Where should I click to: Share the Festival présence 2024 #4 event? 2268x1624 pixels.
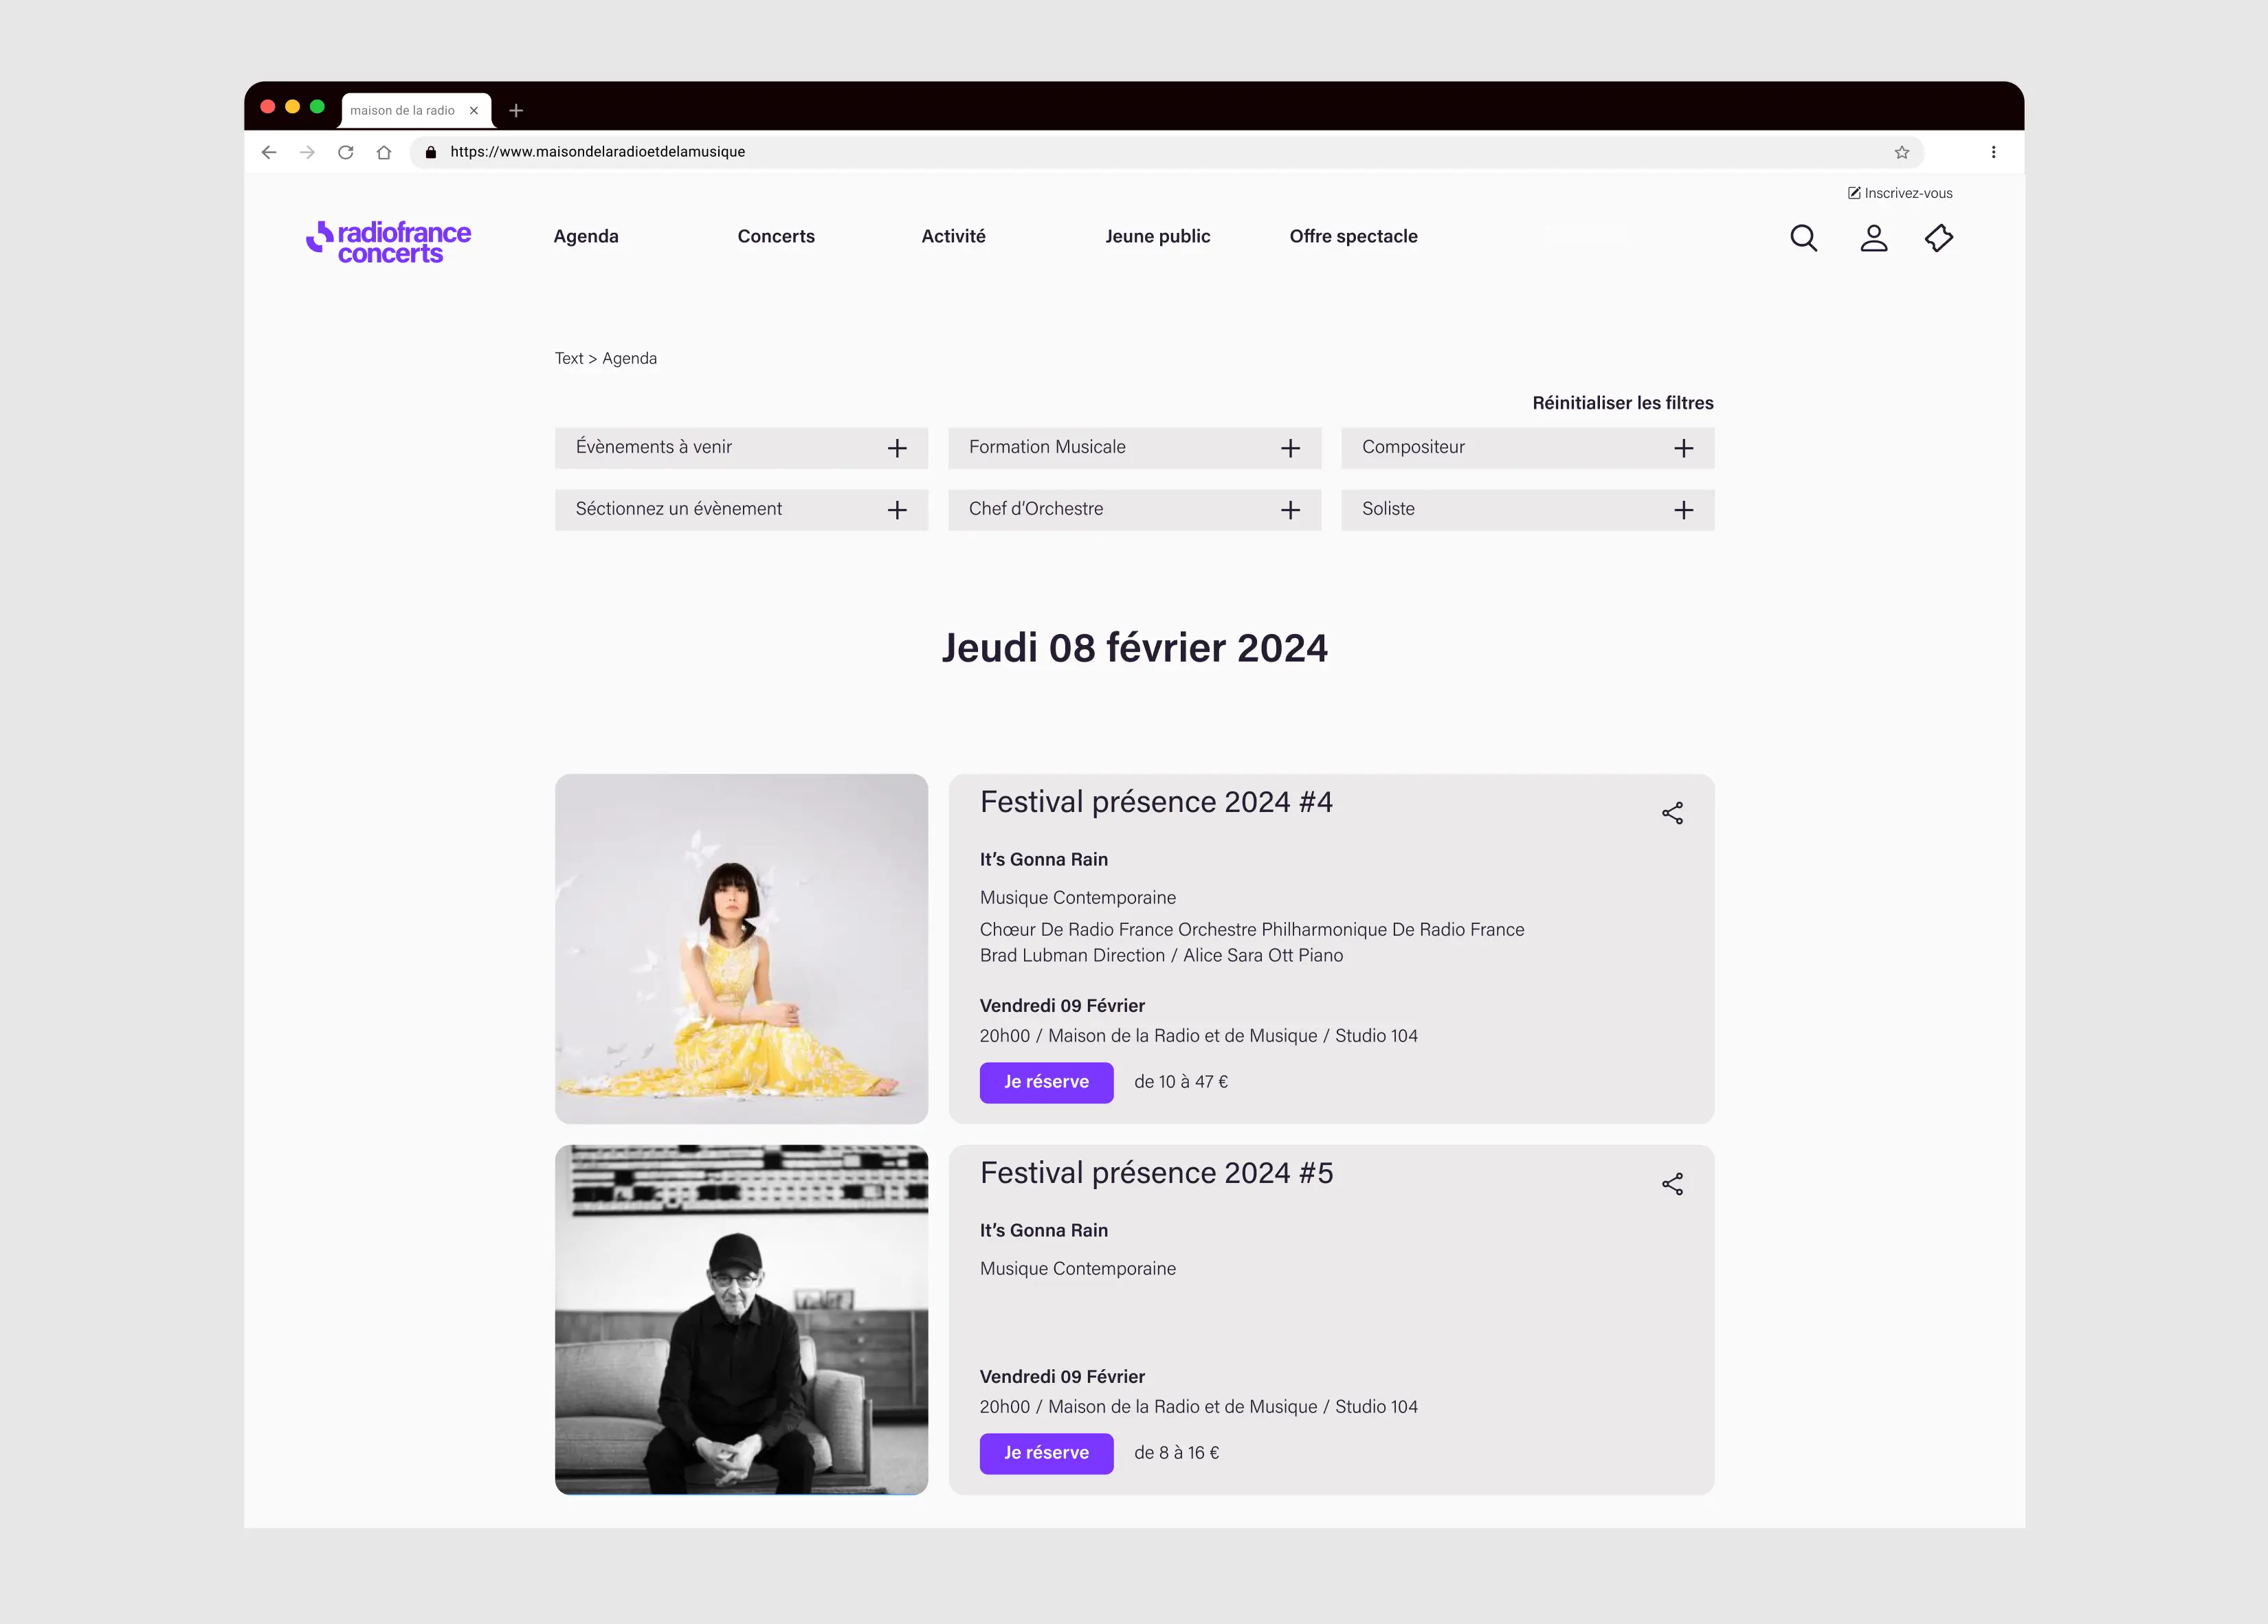tap(1672, 813)
